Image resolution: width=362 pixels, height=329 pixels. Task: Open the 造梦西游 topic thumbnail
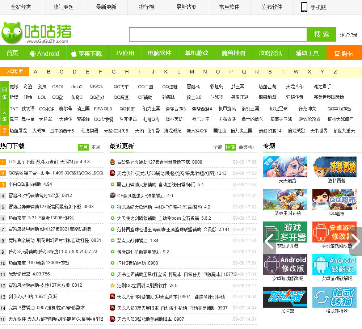click(x=334, y=167)
